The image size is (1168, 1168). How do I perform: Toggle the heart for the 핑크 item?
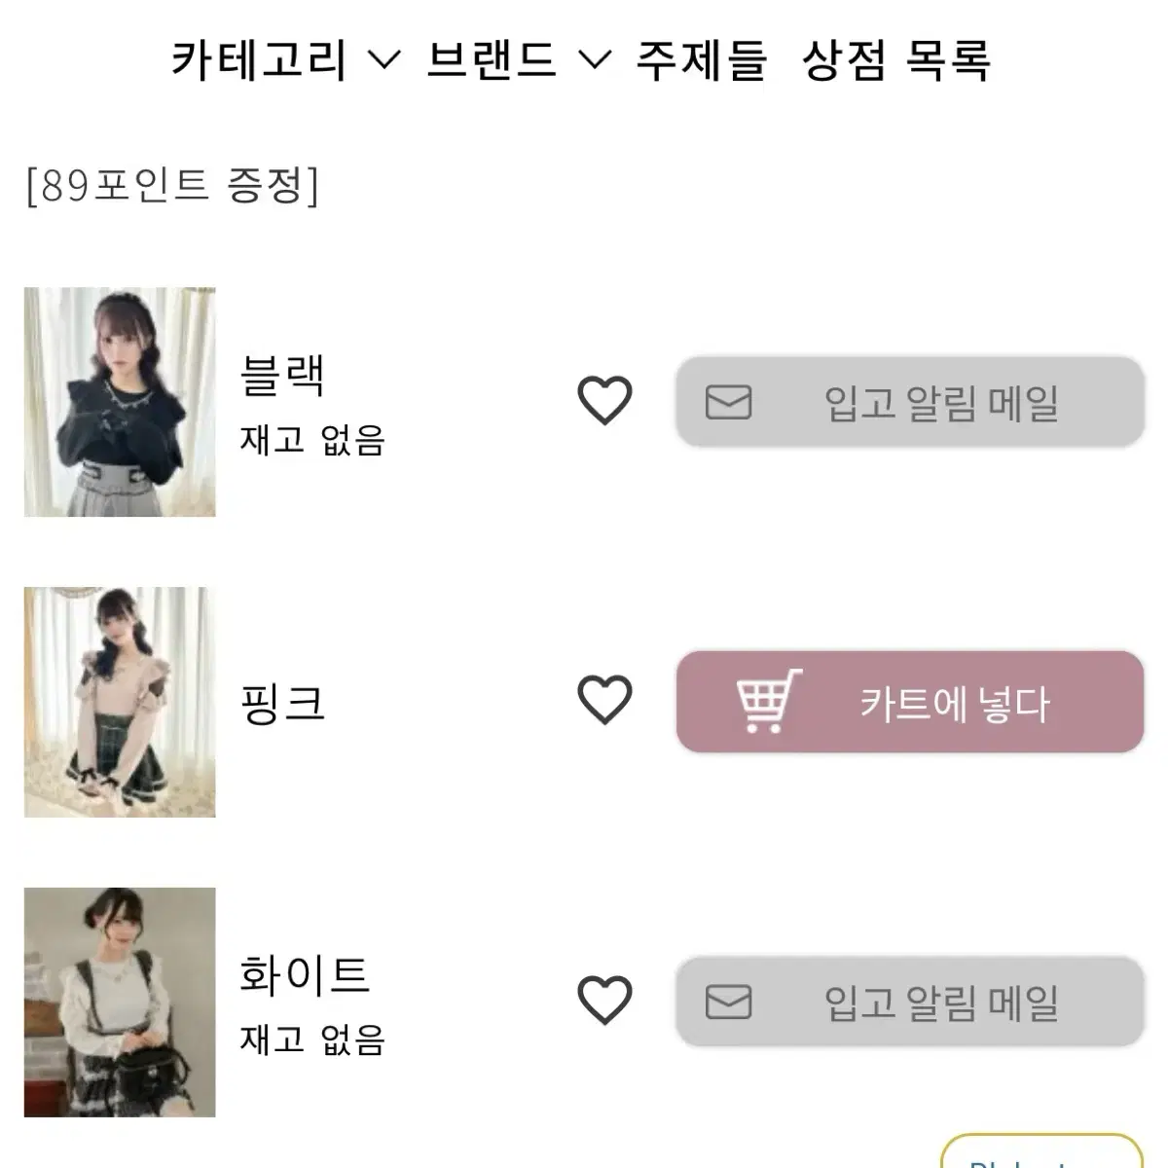pos(604,701)
